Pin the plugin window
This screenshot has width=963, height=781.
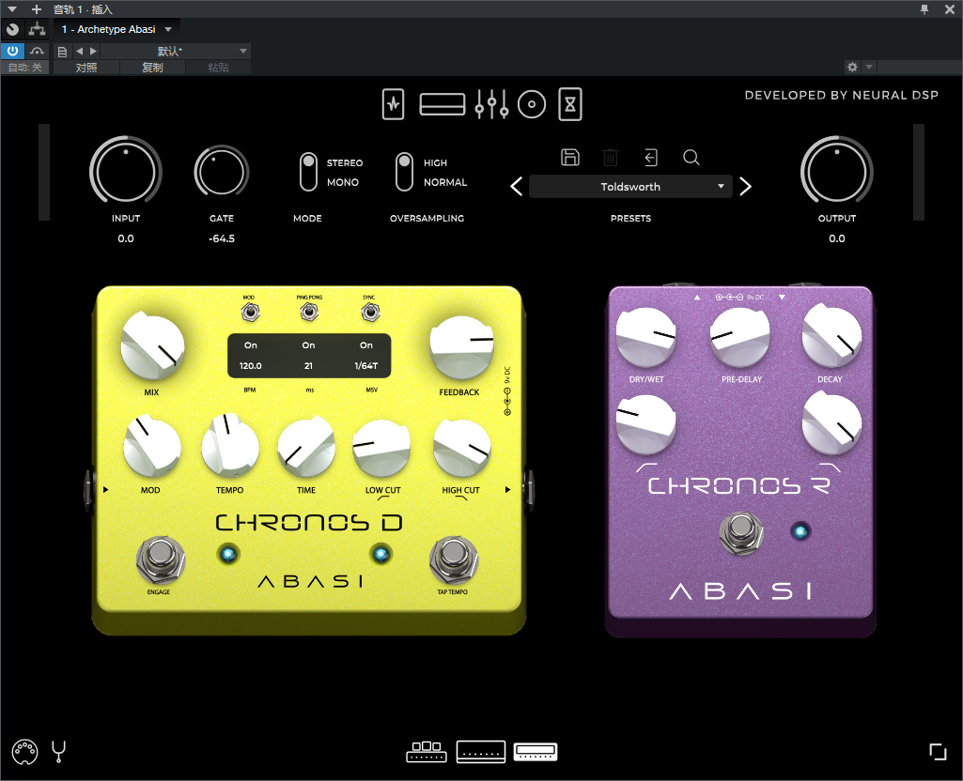[924, 9]
